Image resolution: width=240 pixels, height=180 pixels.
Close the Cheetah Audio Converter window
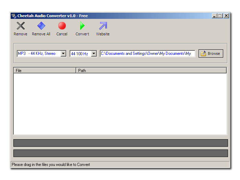(x=226, y=16)
